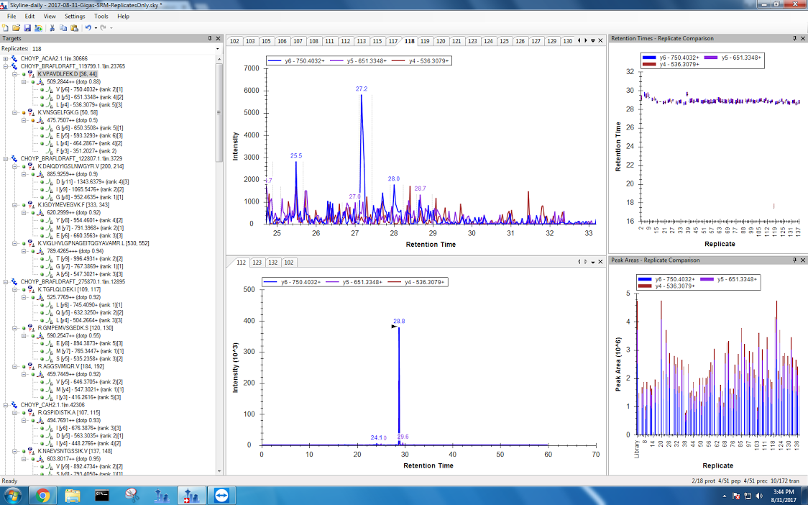Expand the CHOYP_ACAA2.1.1|m.30666 protein node
The height and width of the screenshot is (505, 808).
[x=6, y=59]
